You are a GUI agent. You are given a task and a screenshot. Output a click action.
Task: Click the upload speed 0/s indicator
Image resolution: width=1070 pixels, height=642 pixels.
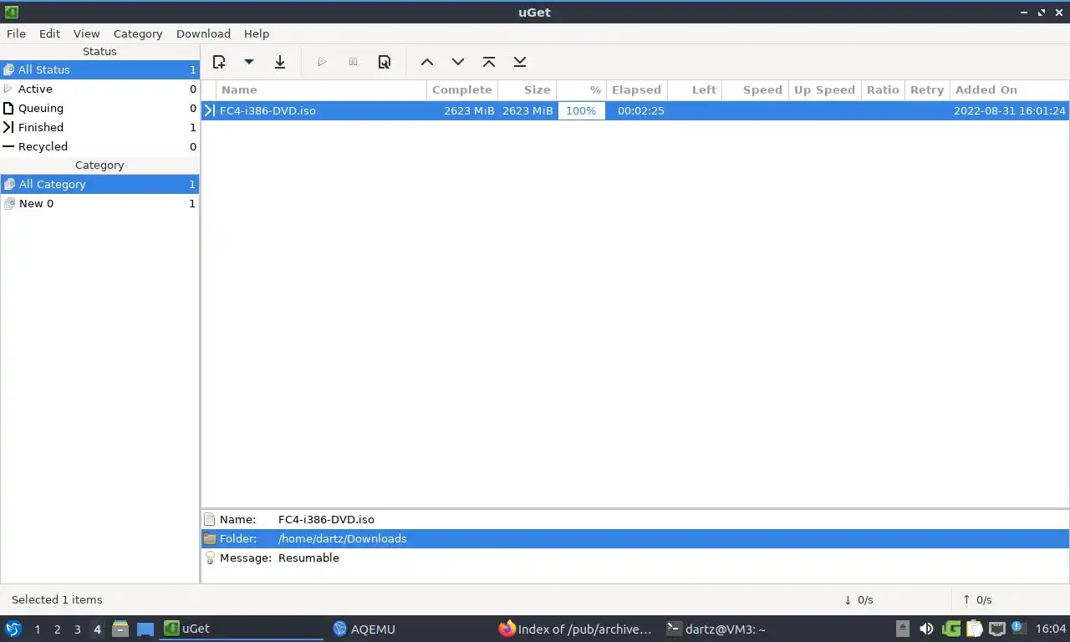pyautogui.click(x=977, y=599)
